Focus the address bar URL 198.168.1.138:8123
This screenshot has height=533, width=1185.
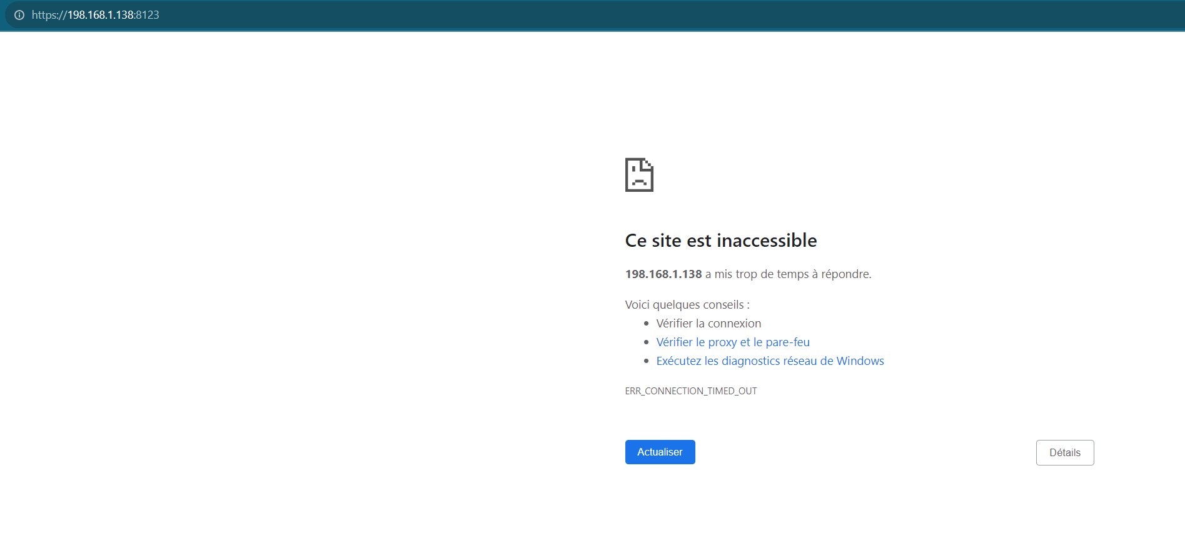[x=96, y=15]
